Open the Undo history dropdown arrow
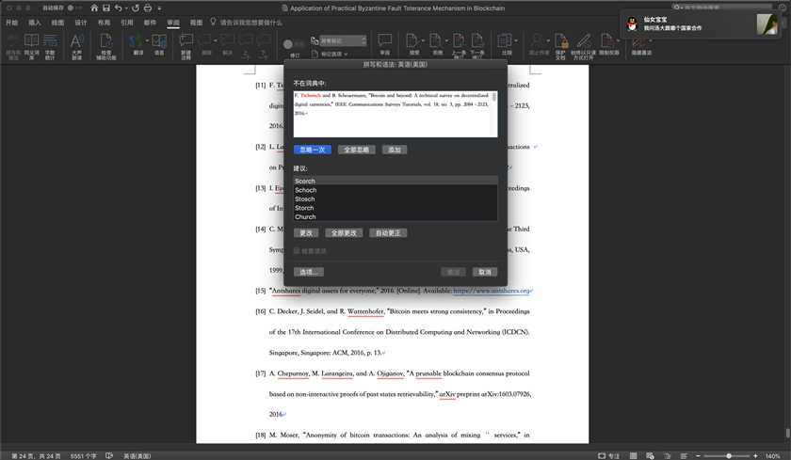 pos(126,8)
